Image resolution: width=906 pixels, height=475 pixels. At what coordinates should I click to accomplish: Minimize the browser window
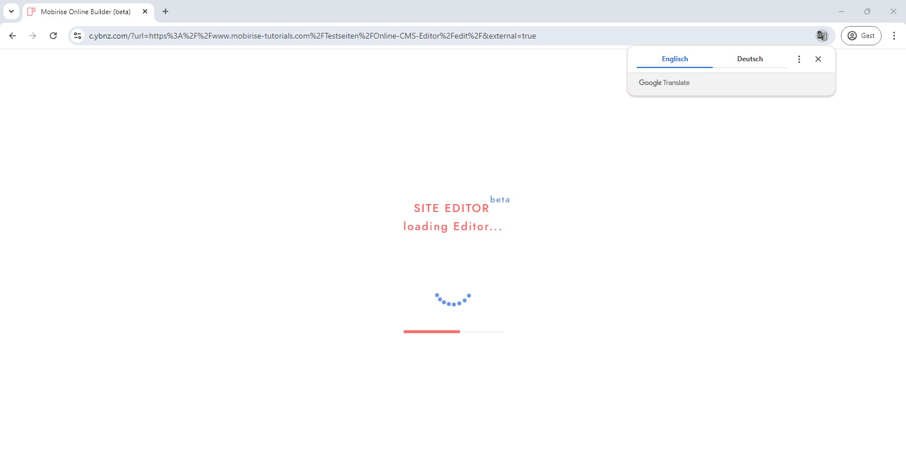point(841,11)
